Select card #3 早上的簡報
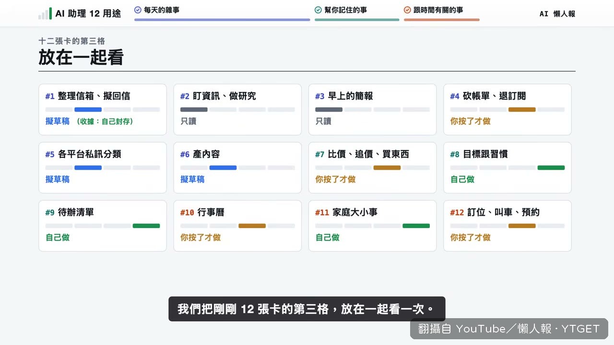The image size is (614, 345). 372,110
